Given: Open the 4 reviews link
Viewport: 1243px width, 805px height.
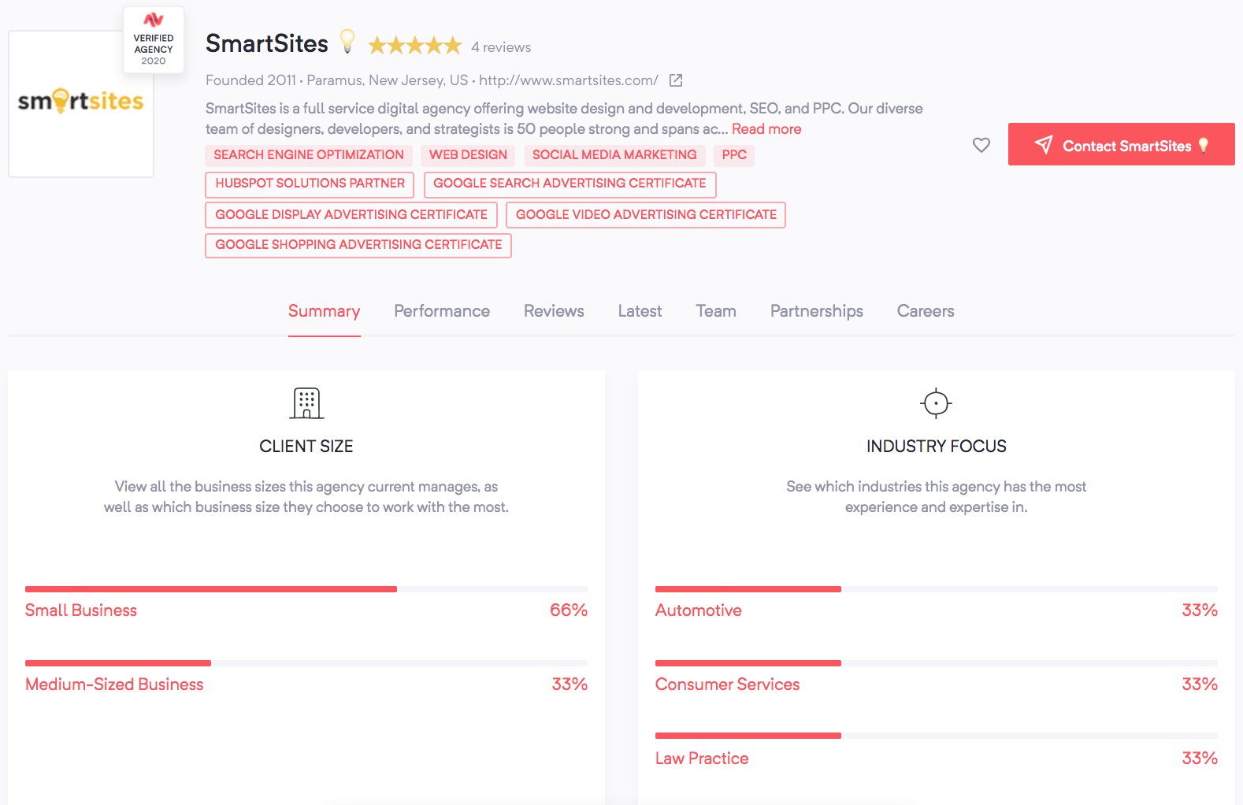Looking at the screenshot, I should [501, 47].
